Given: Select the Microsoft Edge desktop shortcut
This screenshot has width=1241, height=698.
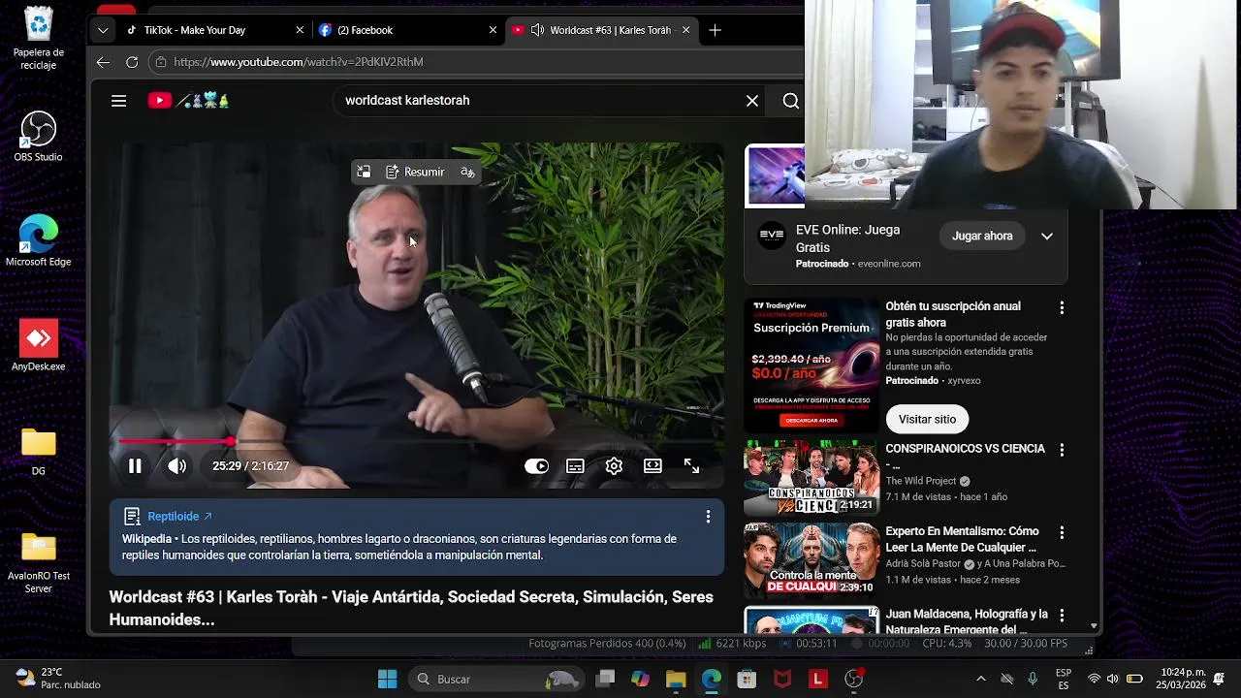Looking at the screenshot, I should (39, 241).
